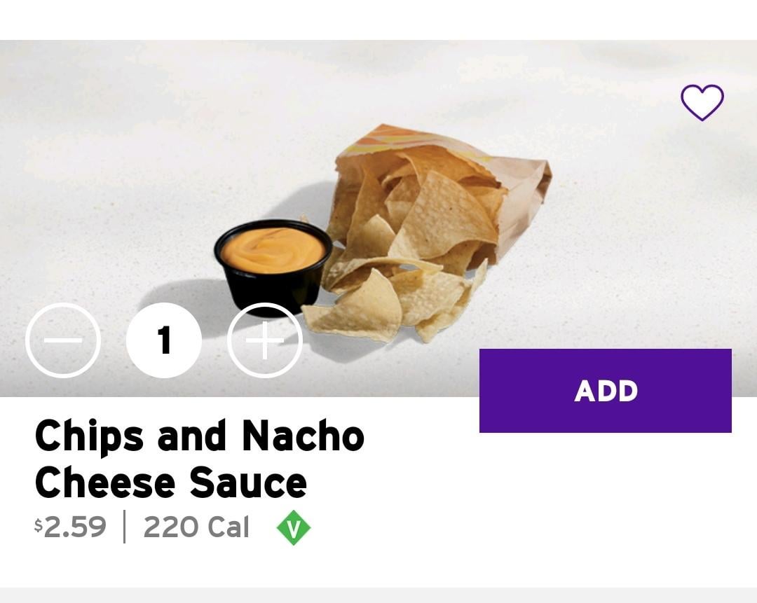757x603 pixels.
Task: Click the orange cheese dip in the cup
Action: coord(273,251)
